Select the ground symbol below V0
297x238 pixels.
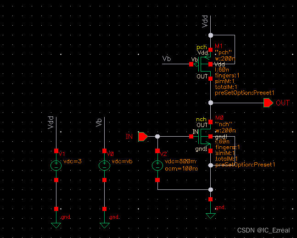pyautogui.click(x=105, y=225)
